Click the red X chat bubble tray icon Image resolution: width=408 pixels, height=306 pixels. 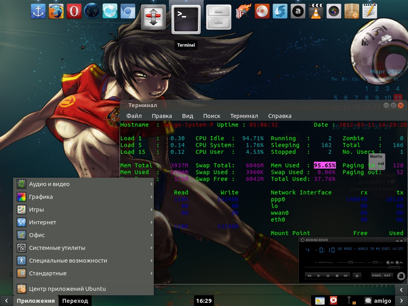(333, 300)
